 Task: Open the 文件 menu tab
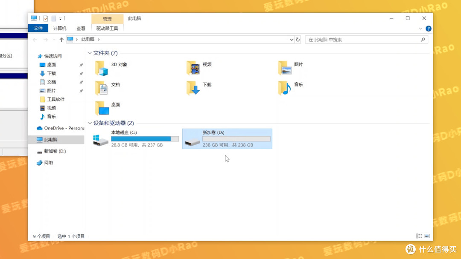click(38, 29)
